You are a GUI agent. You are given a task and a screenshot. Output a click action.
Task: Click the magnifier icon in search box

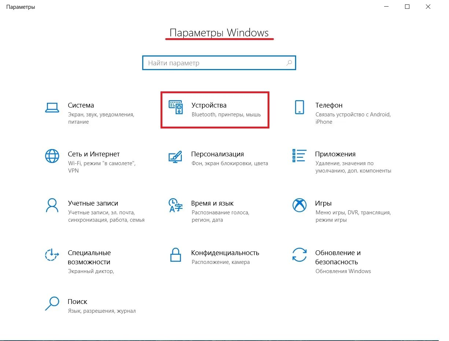coord(289,63)
